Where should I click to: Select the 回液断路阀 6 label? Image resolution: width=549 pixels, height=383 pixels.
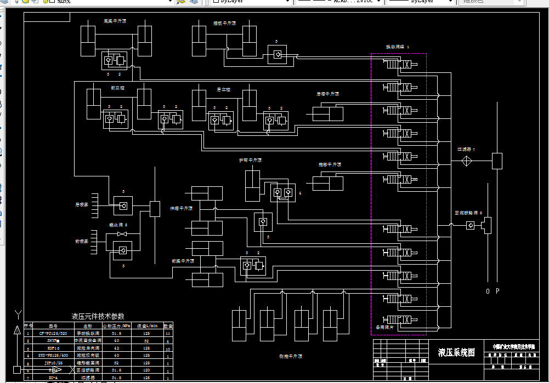468,213
